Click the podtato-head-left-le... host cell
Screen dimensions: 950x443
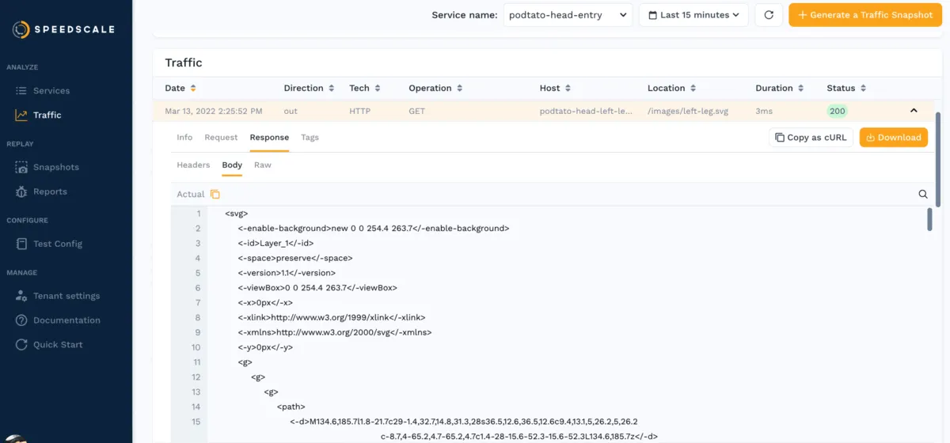[586, 112]
